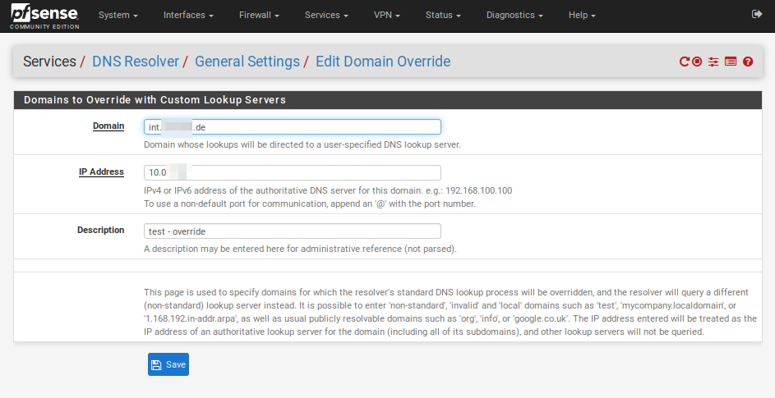775x398 pixels.
Task: Open the VPN menu
Action: point(386,16)
